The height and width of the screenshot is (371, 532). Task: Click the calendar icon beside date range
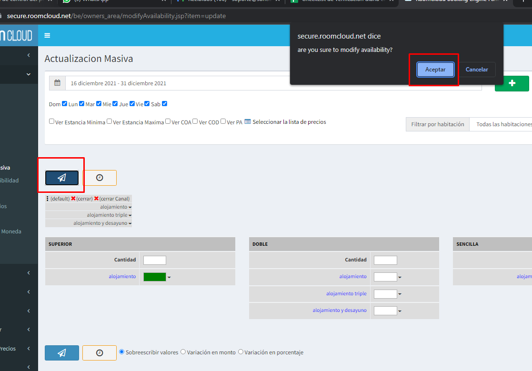pos(57,83)
